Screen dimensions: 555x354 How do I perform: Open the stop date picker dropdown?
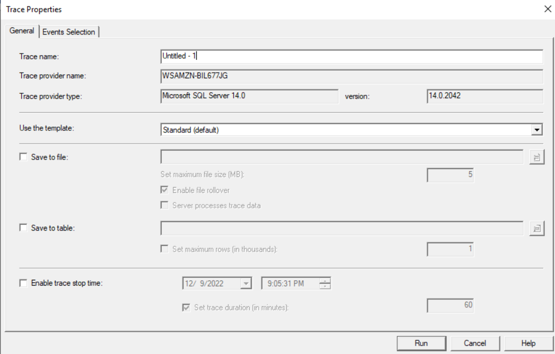245,283
